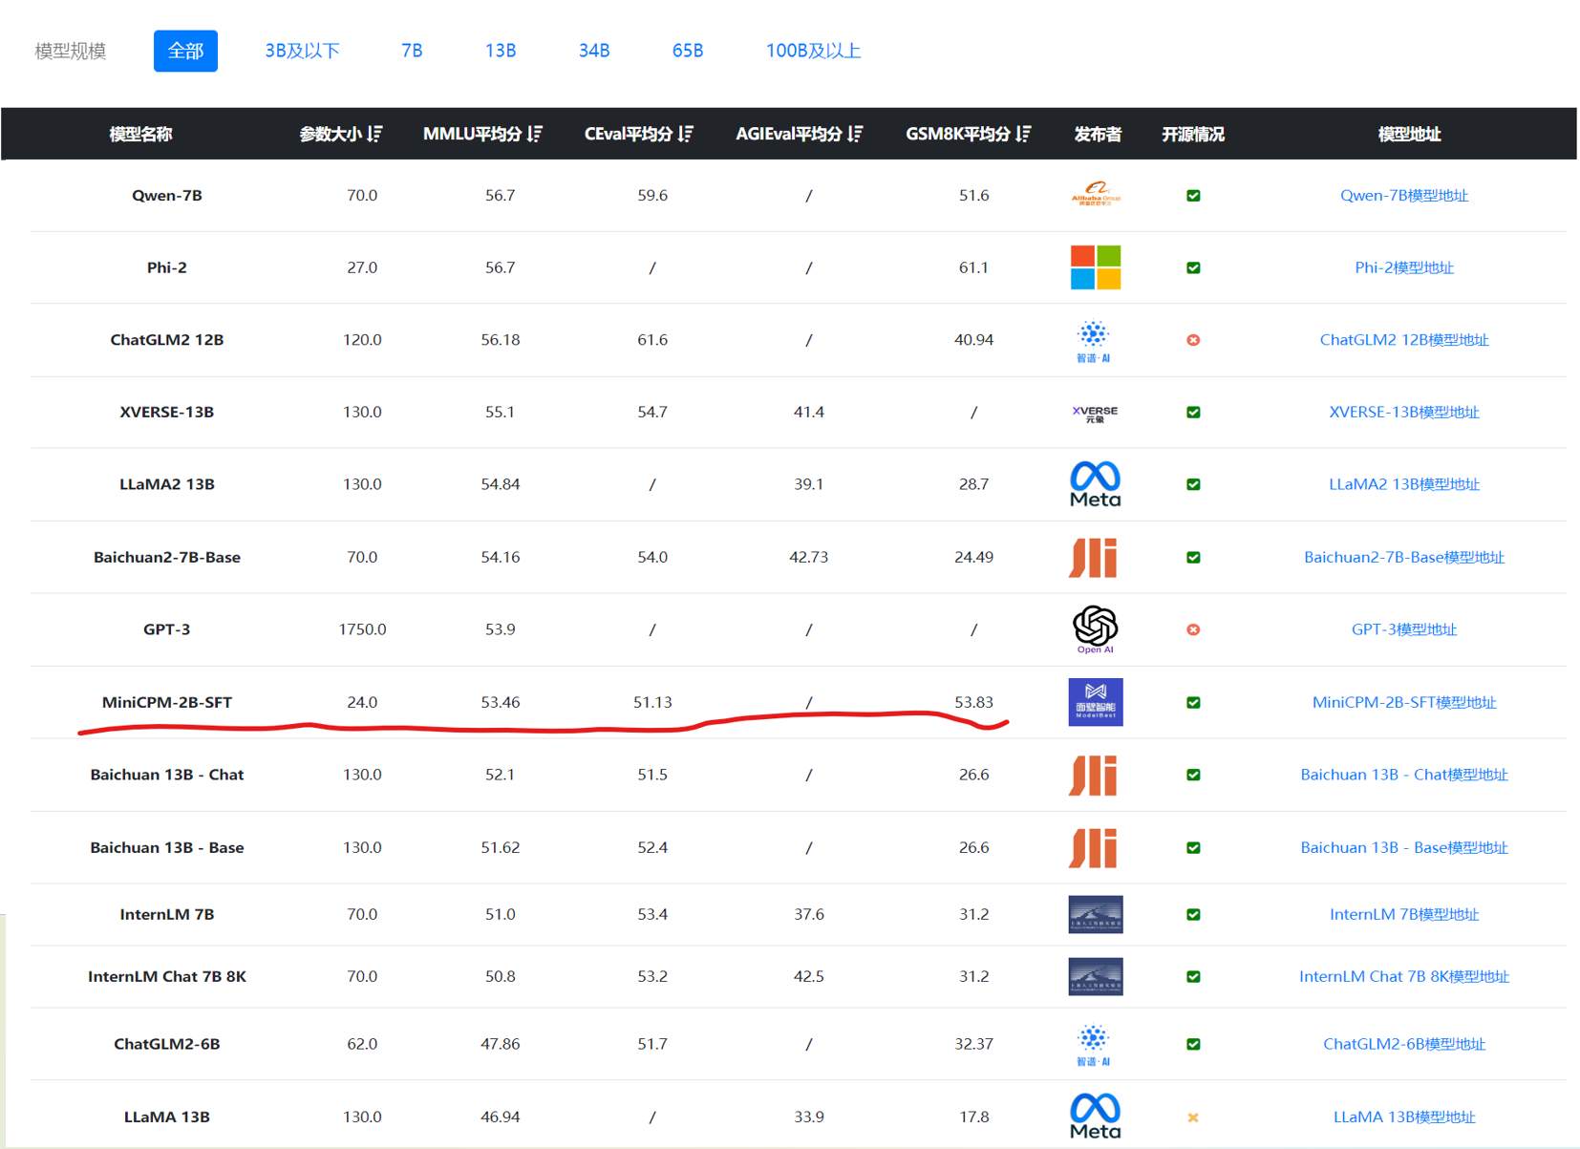Click the 模型名称 column header
The height and width of the screenshot is (1149, 1580).
pyautogui.click(x=140, y=134)
